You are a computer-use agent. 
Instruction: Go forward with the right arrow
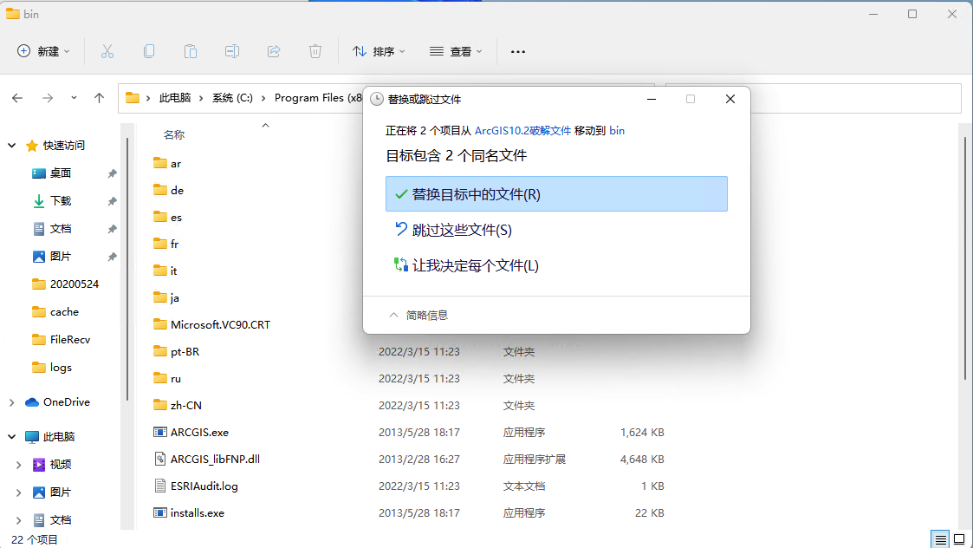[x=47, y=98]
